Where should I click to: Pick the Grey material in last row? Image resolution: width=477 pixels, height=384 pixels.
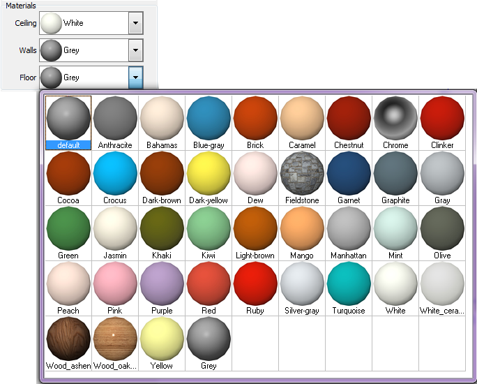[209, 339]
